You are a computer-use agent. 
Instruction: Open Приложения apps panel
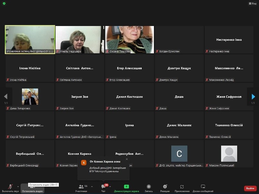point(182,189)
